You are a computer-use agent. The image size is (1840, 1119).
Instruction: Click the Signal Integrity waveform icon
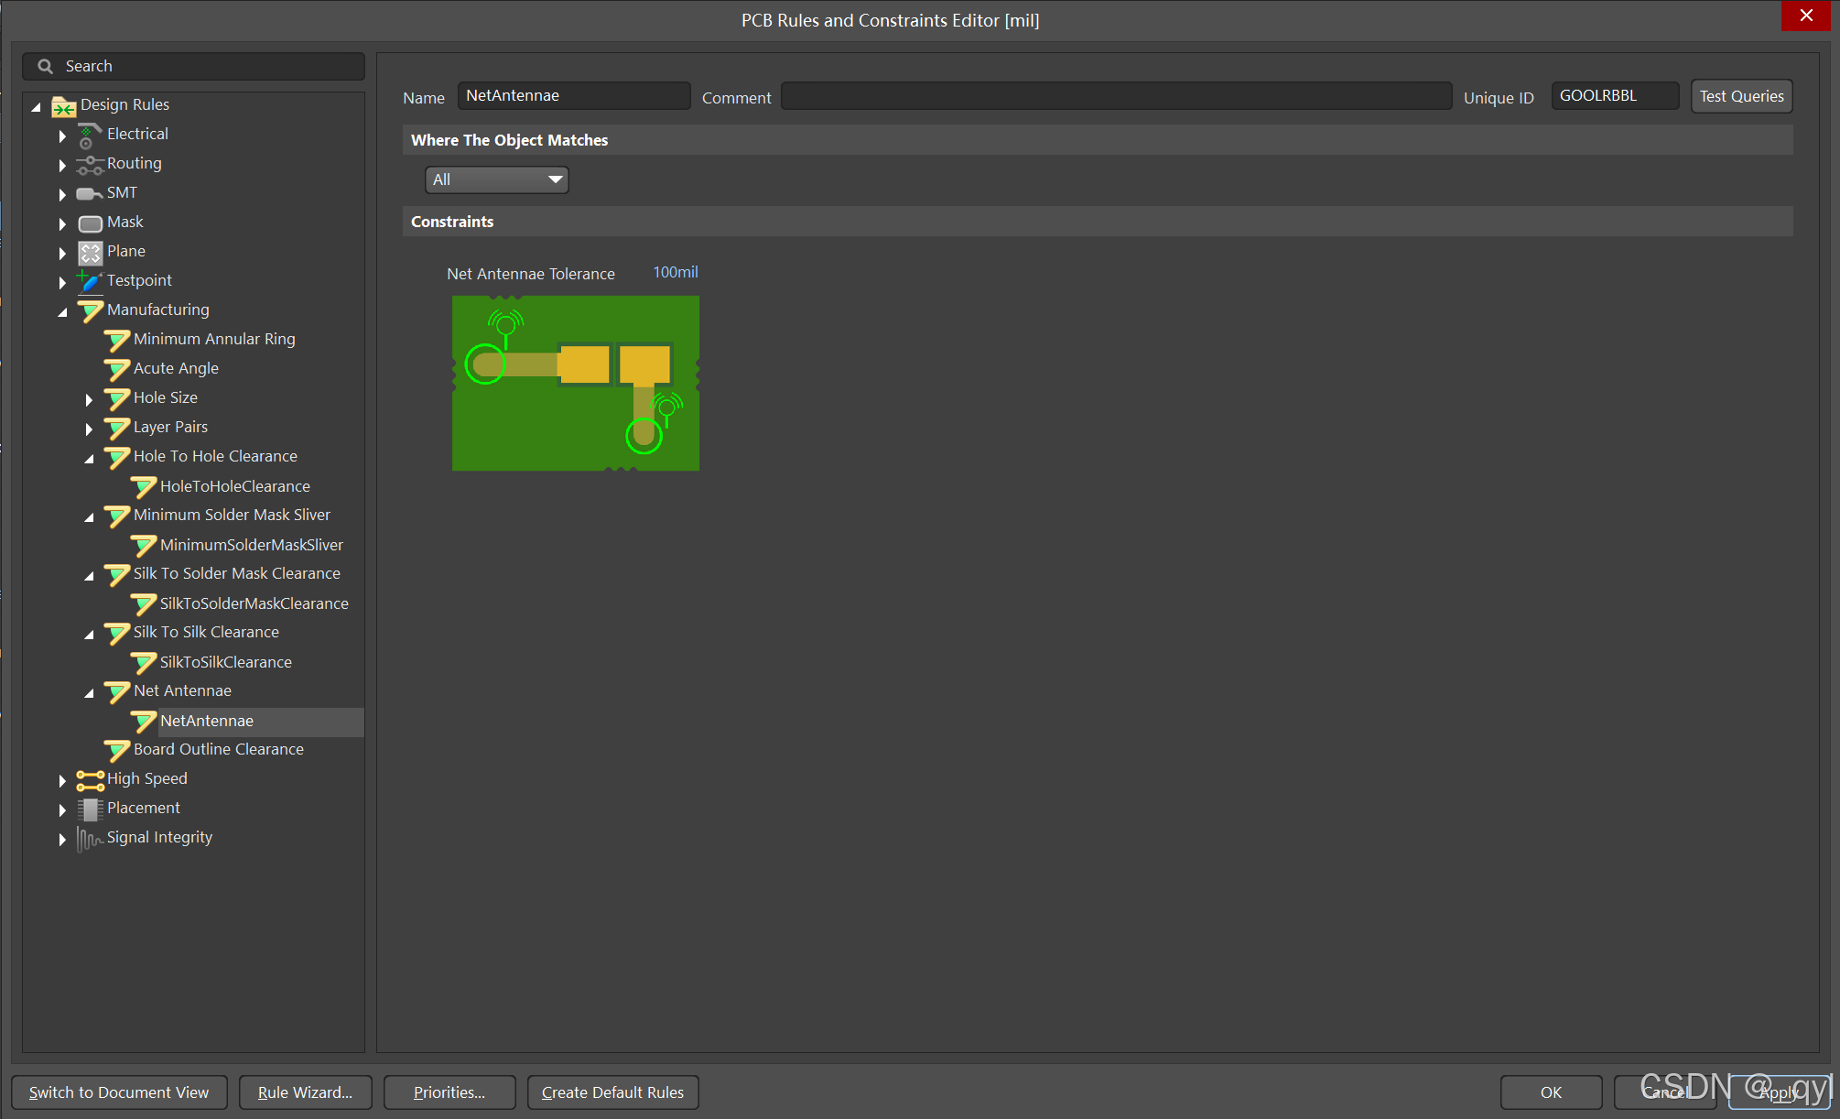pos(89,838)
